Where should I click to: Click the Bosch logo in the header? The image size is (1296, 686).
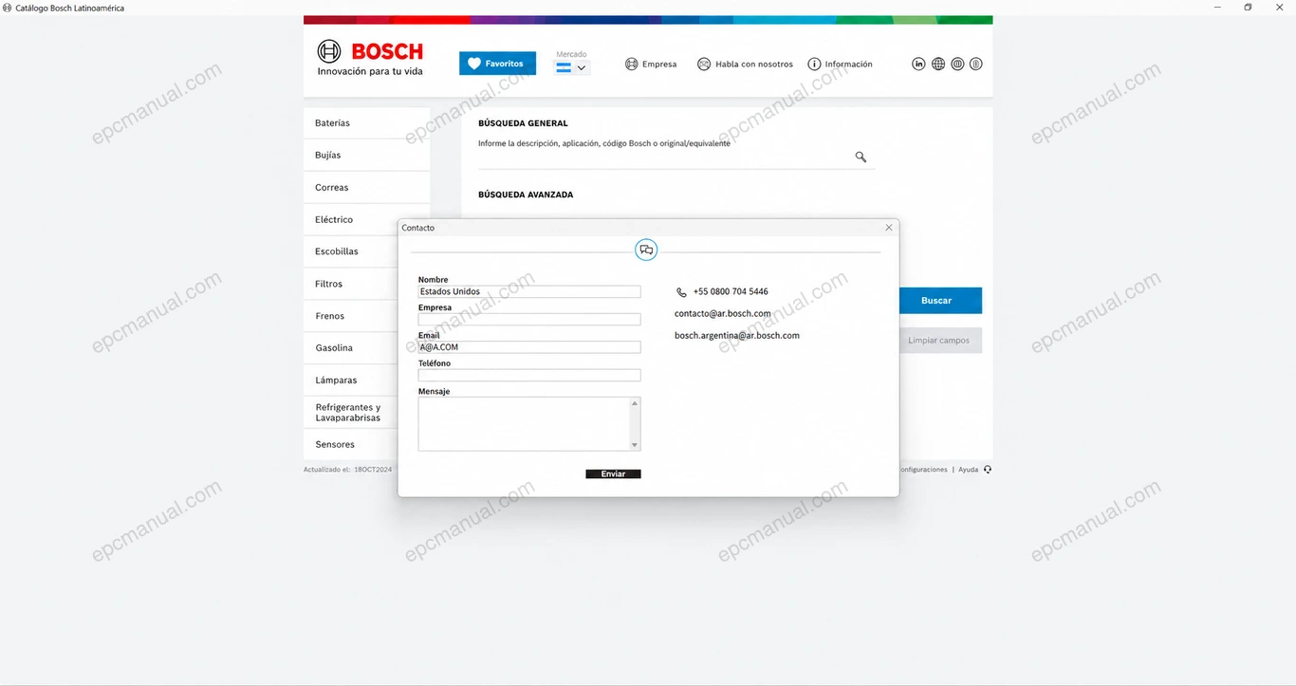pyautogui.click(x=370, y=58)
